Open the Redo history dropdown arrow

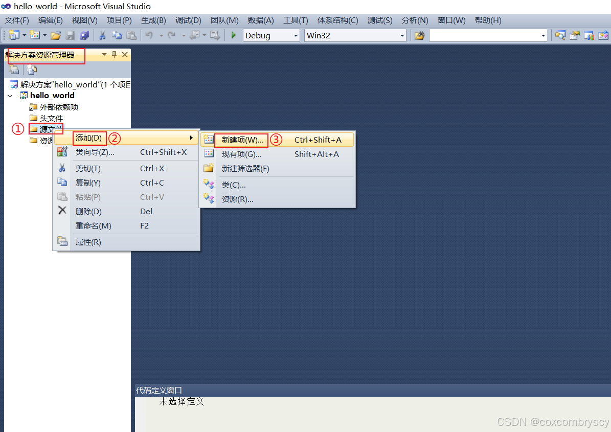click(184, 35)
